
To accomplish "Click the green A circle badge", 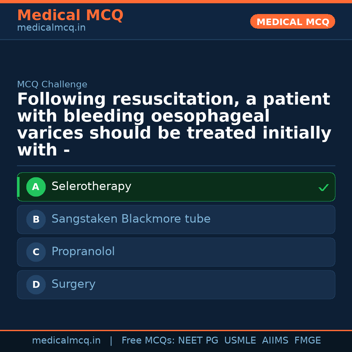I will (x=36, y=187).
